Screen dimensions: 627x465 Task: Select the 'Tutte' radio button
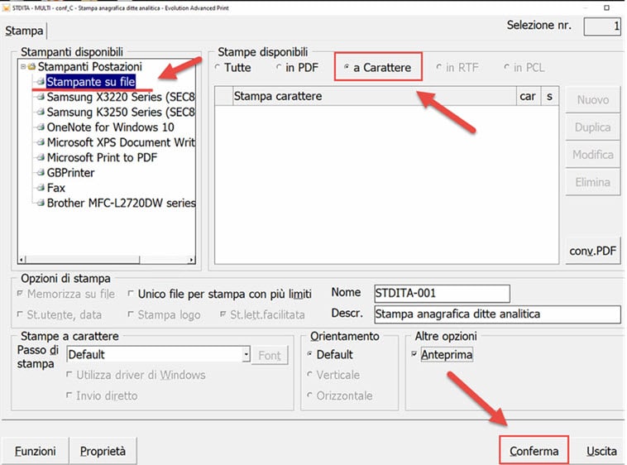pyautogui.click(x=218, y=68)
